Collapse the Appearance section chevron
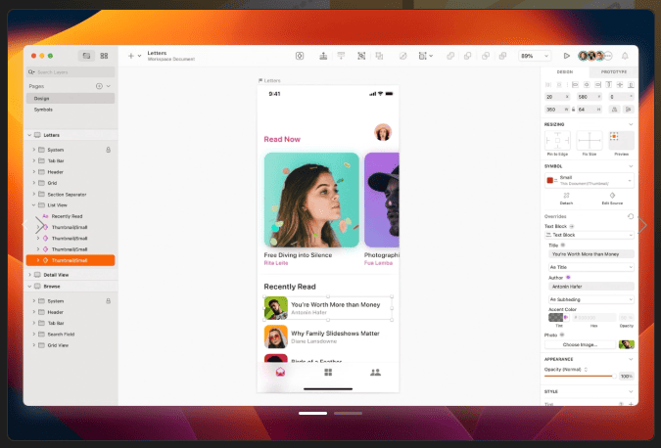661x448 pixels. [631, 359]
